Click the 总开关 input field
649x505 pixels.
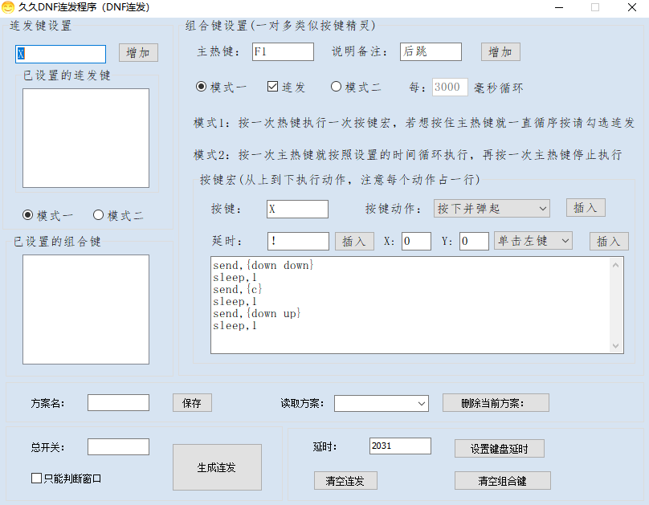[x=118, y=447]
